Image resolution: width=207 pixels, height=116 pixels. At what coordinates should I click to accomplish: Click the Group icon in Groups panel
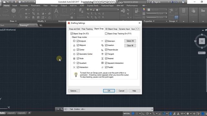[x=171, y=11]
